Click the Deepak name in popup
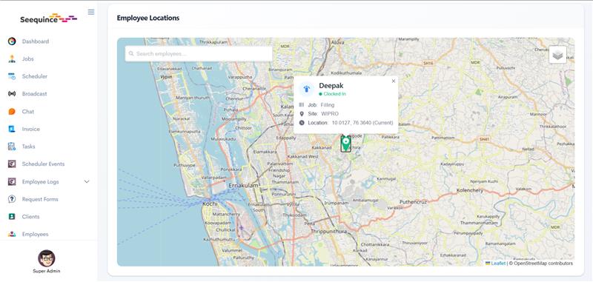Viewport: 593px width, 282px height. click(x=331, y=86)
